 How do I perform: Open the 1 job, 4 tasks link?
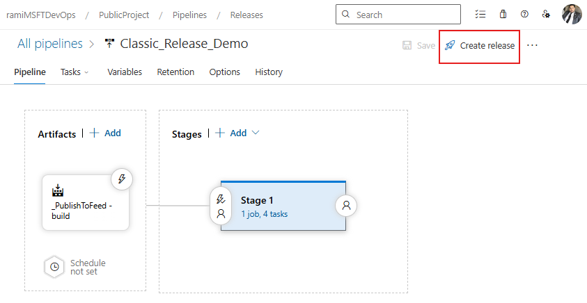(x=264, y=214)
